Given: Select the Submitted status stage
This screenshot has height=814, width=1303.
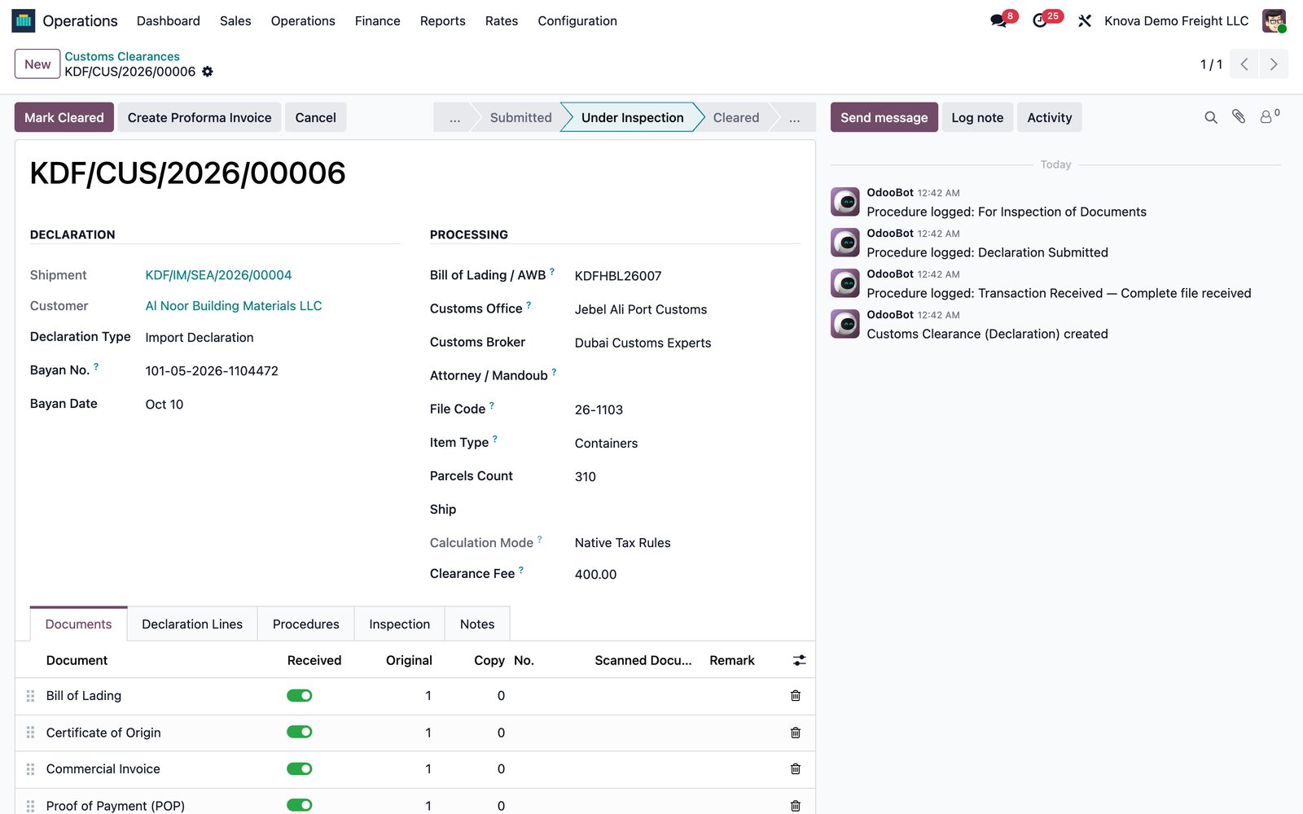Looking at the screenshot, I should coord(520,118).
